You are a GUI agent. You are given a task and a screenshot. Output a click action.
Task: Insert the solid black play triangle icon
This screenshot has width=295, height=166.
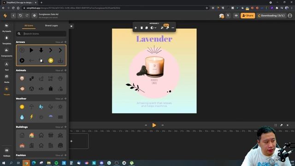[31, 50]
